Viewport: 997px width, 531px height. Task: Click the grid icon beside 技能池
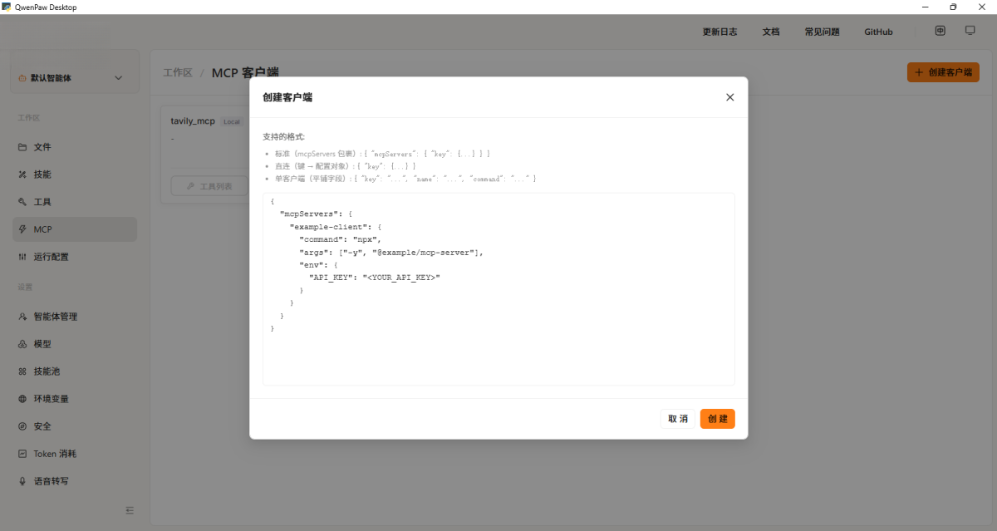tap(22, 371)
